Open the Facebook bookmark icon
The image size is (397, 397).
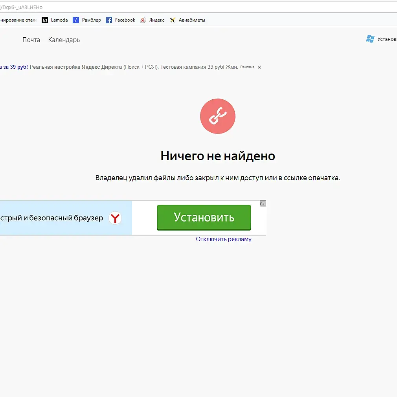pos(109,20)
